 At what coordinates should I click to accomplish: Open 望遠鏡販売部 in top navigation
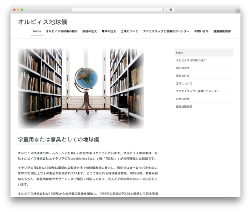[x=222, y=31]
